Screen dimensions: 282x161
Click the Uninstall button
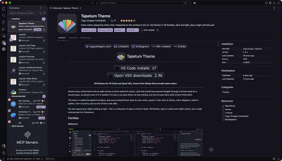(131, 30)
